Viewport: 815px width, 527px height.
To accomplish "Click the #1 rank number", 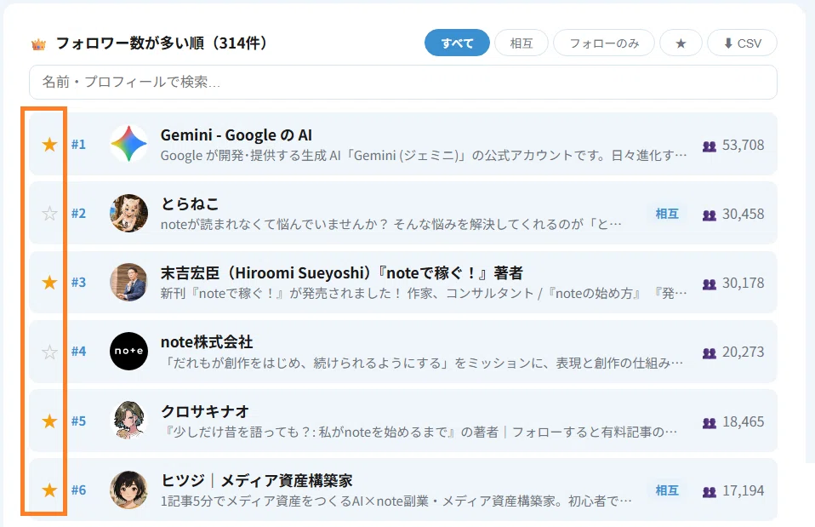I will 78,144.
